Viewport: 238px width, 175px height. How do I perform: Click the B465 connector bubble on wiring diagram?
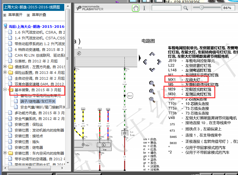tap(130, 96)
